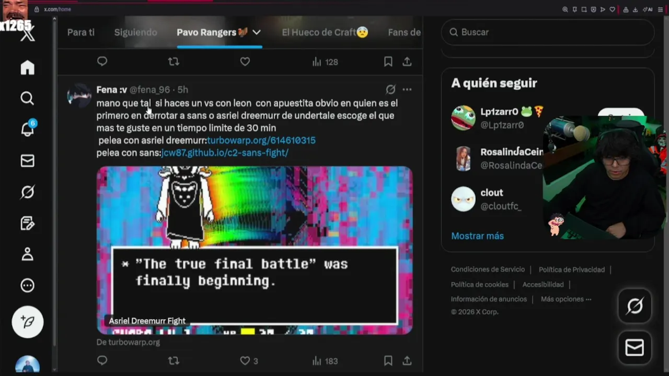Select Pavo Rangers tab
The width and height of the screenshot is (669, 376).
(x=212, y=32)
